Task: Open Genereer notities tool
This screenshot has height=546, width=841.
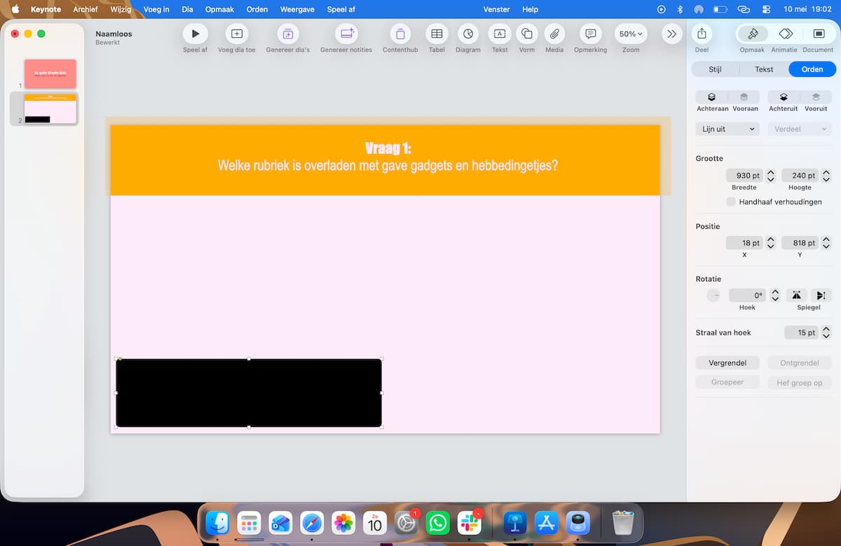Action: click(346, 34)
